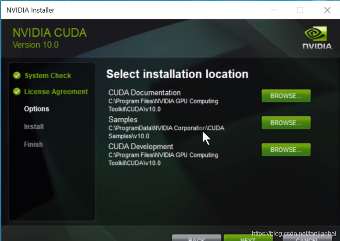The height and width of the screenshot is (241, 340).
Task: Click the 'CUDA Development' label
Action: [x=141, y=147]
